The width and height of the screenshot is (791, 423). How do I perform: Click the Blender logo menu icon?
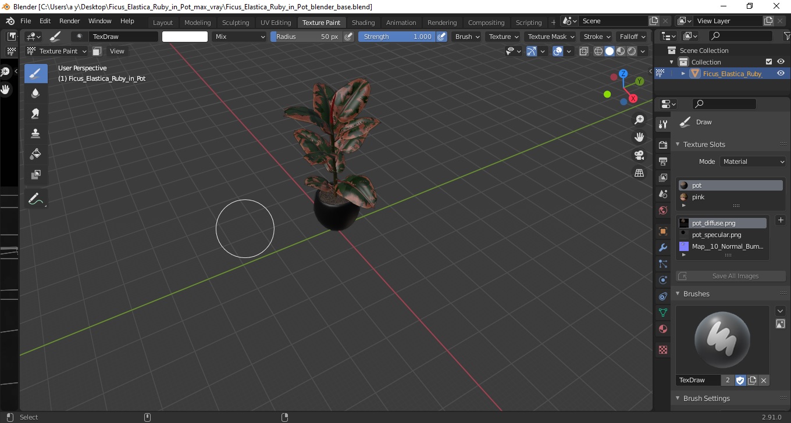point(10,21)
